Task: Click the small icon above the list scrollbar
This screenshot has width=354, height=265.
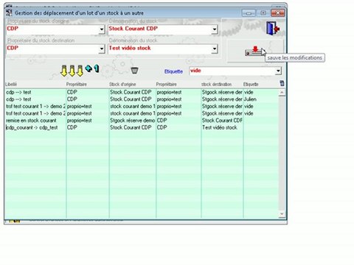Action: (x=282, y=83)
